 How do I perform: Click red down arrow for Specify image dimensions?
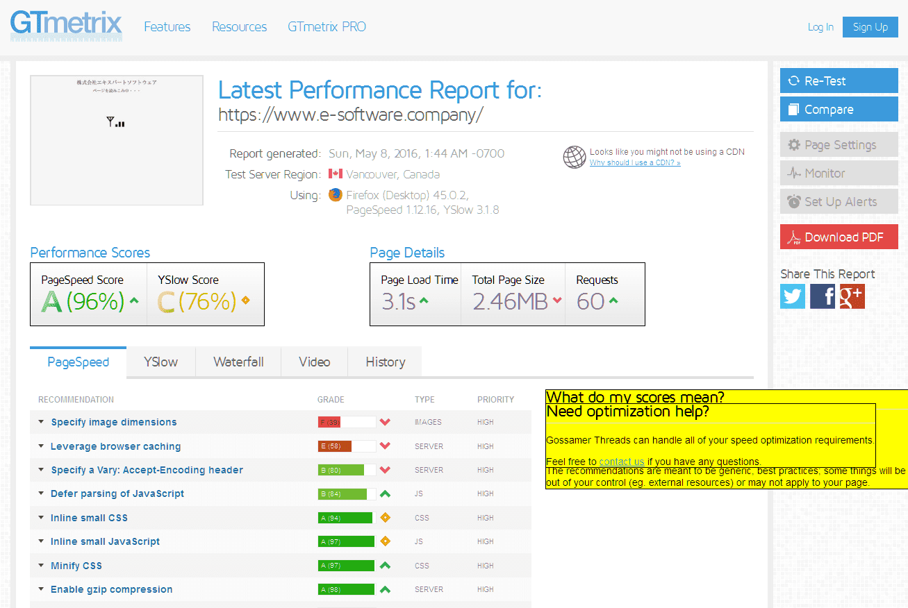[385, 422]
